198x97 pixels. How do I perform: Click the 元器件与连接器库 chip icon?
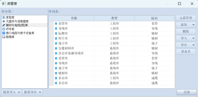[4, 21]
